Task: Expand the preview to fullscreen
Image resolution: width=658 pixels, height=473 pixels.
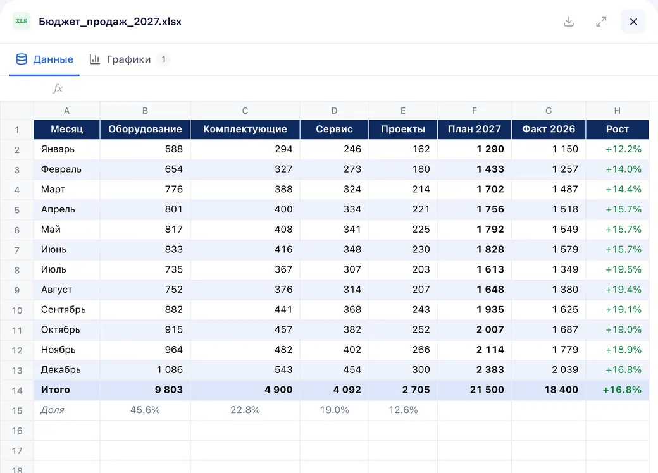Action: pos(601,21)
